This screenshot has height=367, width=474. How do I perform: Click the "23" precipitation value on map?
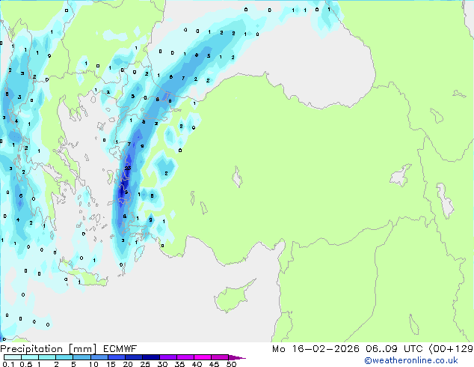pos(128,168)
